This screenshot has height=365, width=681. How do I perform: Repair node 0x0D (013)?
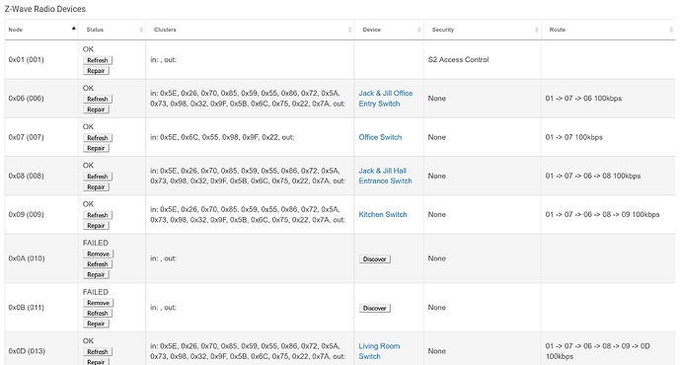pos(96,361)
